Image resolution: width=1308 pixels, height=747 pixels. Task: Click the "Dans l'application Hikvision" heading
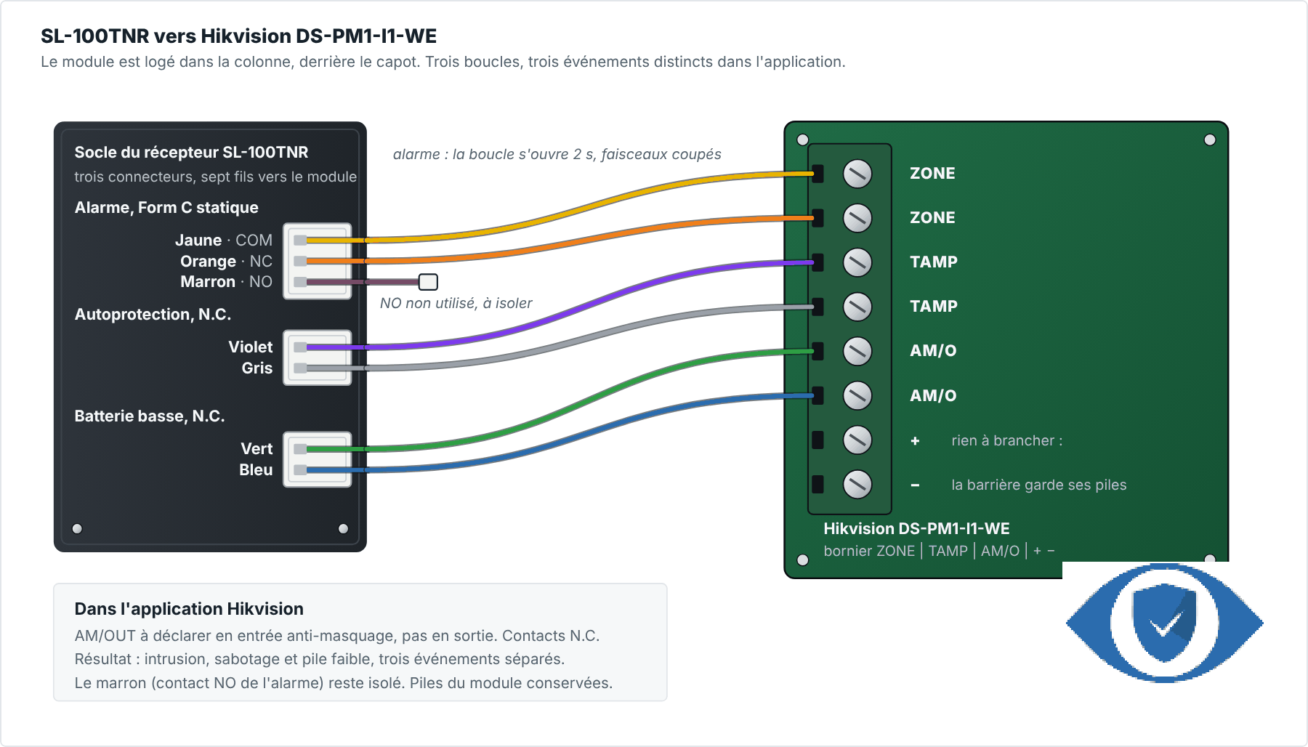click(x=189, y=609)
